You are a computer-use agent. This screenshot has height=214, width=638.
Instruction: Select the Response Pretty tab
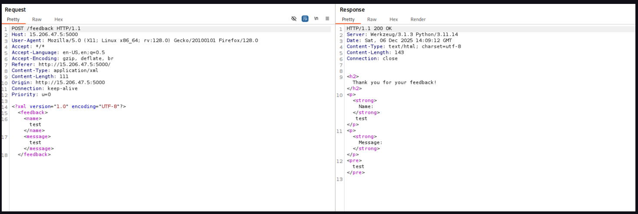click(348, 20)
